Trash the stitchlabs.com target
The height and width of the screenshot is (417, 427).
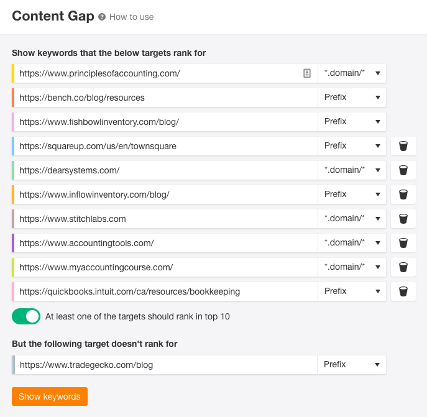coord(403,219)
